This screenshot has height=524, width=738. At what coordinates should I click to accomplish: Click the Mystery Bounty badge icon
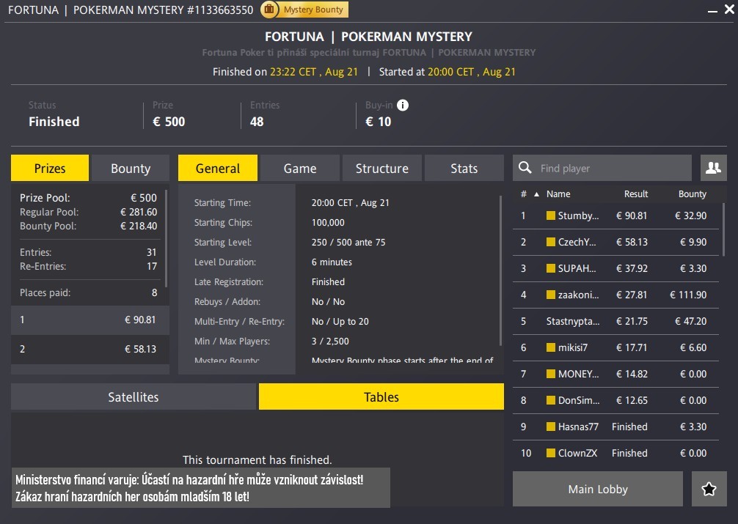click(269, 10)
